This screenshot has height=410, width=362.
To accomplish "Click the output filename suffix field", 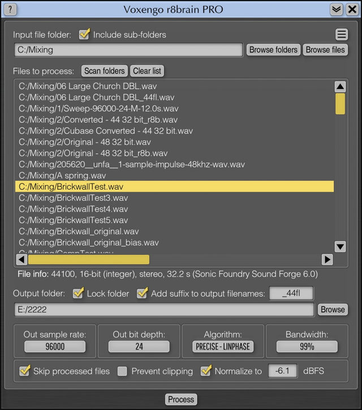I will coord(291,293).
